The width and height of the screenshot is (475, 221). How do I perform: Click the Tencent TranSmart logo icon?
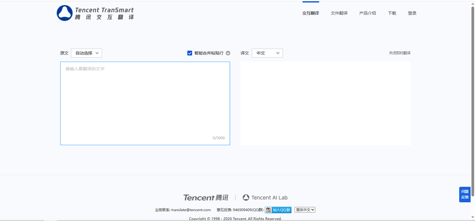64,13
